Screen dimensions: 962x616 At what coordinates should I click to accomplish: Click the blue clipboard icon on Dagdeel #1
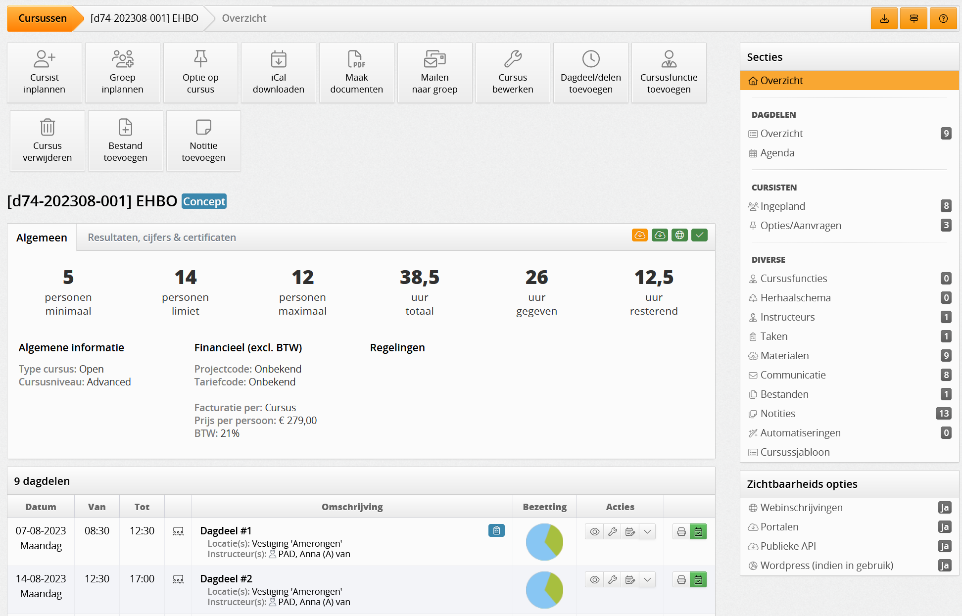[x=496, y=530]
